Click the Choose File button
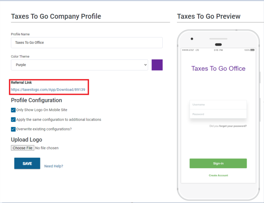Viewport: 264px width, 203px height. click(23, 148)
